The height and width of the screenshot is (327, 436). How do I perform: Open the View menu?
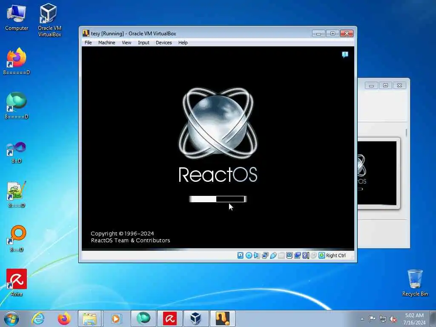[126, 43]
